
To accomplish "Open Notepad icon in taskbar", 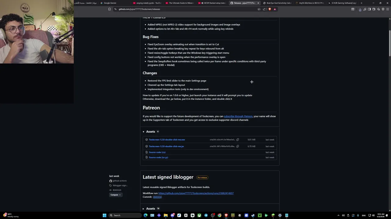I will 287,215.
